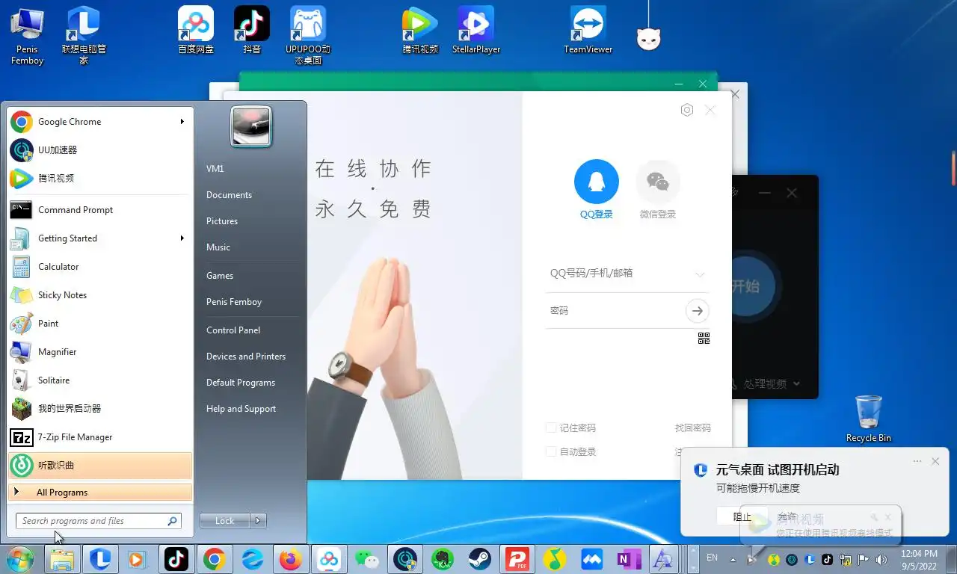This screenshot has height=574, width=957.
Task: Open Games from Start menu right pane
Action: tap(220, 276)
